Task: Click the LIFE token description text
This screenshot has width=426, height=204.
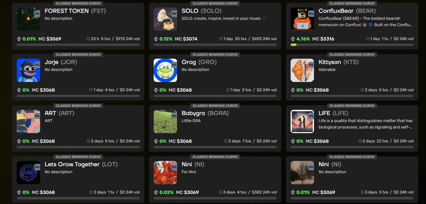Action: pyautogui.click(x=365, y=124)
